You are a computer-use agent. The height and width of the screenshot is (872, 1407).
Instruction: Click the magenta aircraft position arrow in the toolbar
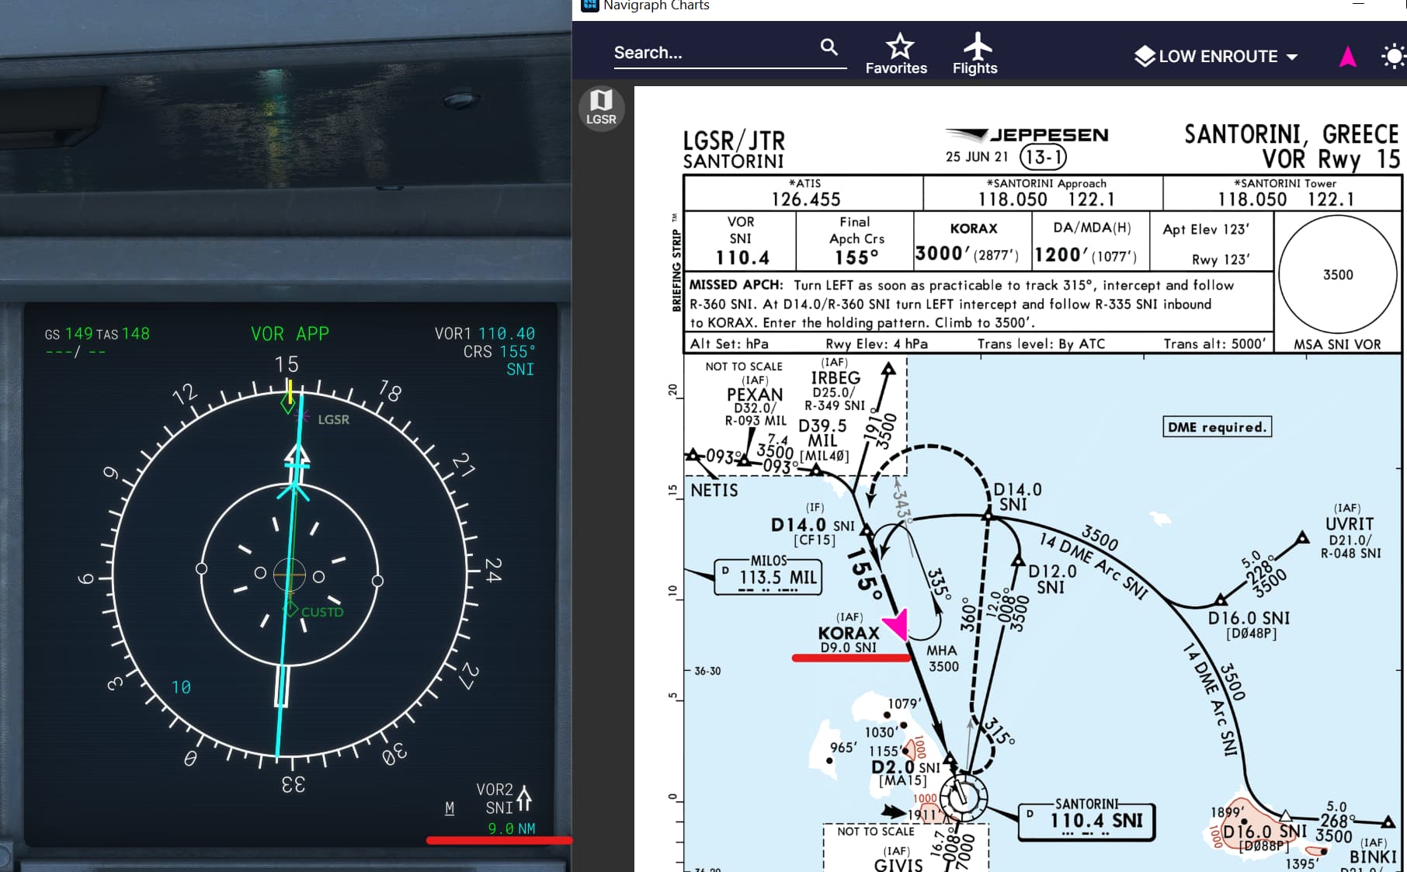1348,56
